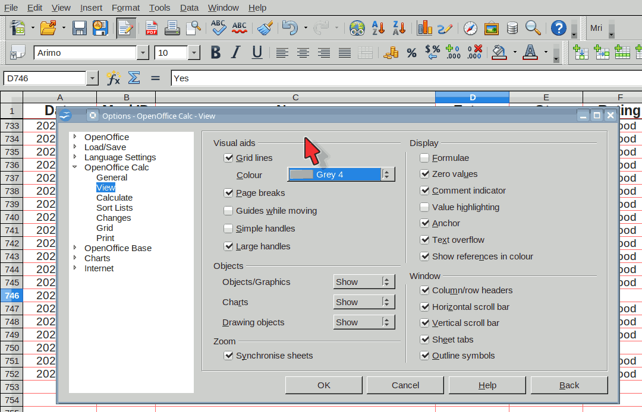The height and width of the screenshot is (412, 642).
Task: Click the Export as PDF toolbar icon
Action: click(x=152, y=28)
